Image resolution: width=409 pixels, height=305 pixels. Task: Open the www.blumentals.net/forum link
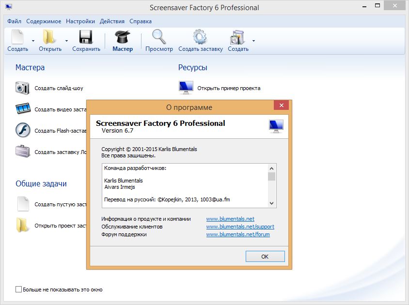tap(238, 234)
